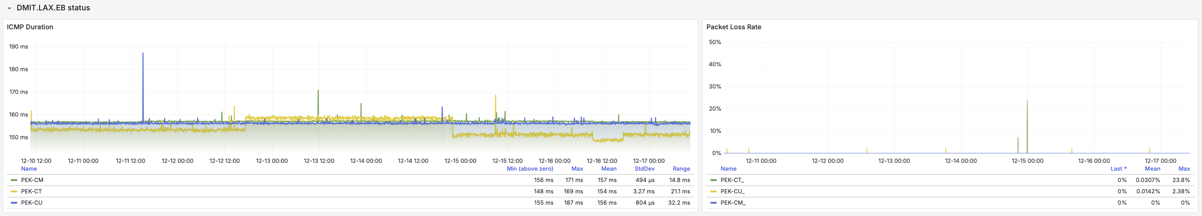Toggle PEK-CT_ label in Packet Loss legend
Screen dimensions: 1202x216
(732, 180)
